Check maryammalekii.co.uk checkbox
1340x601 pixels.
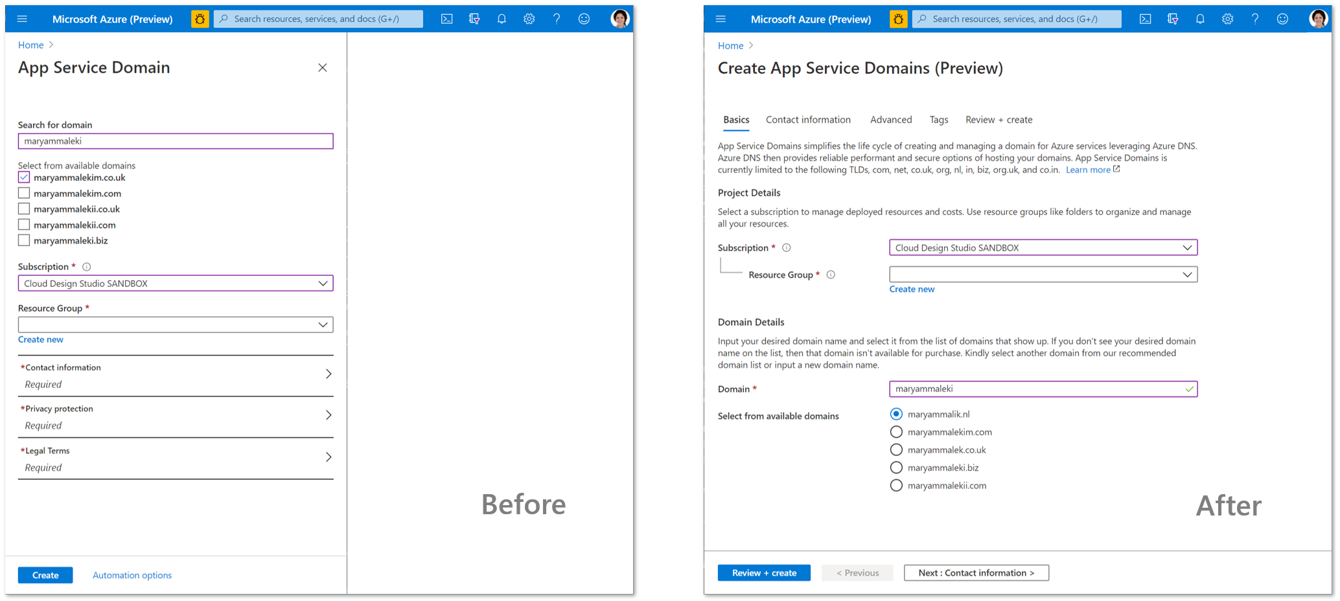click(x=24, y=209)
